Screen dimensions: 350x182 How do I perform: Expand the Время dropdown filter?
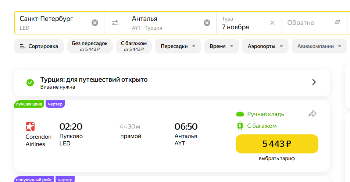click(221, 46)
